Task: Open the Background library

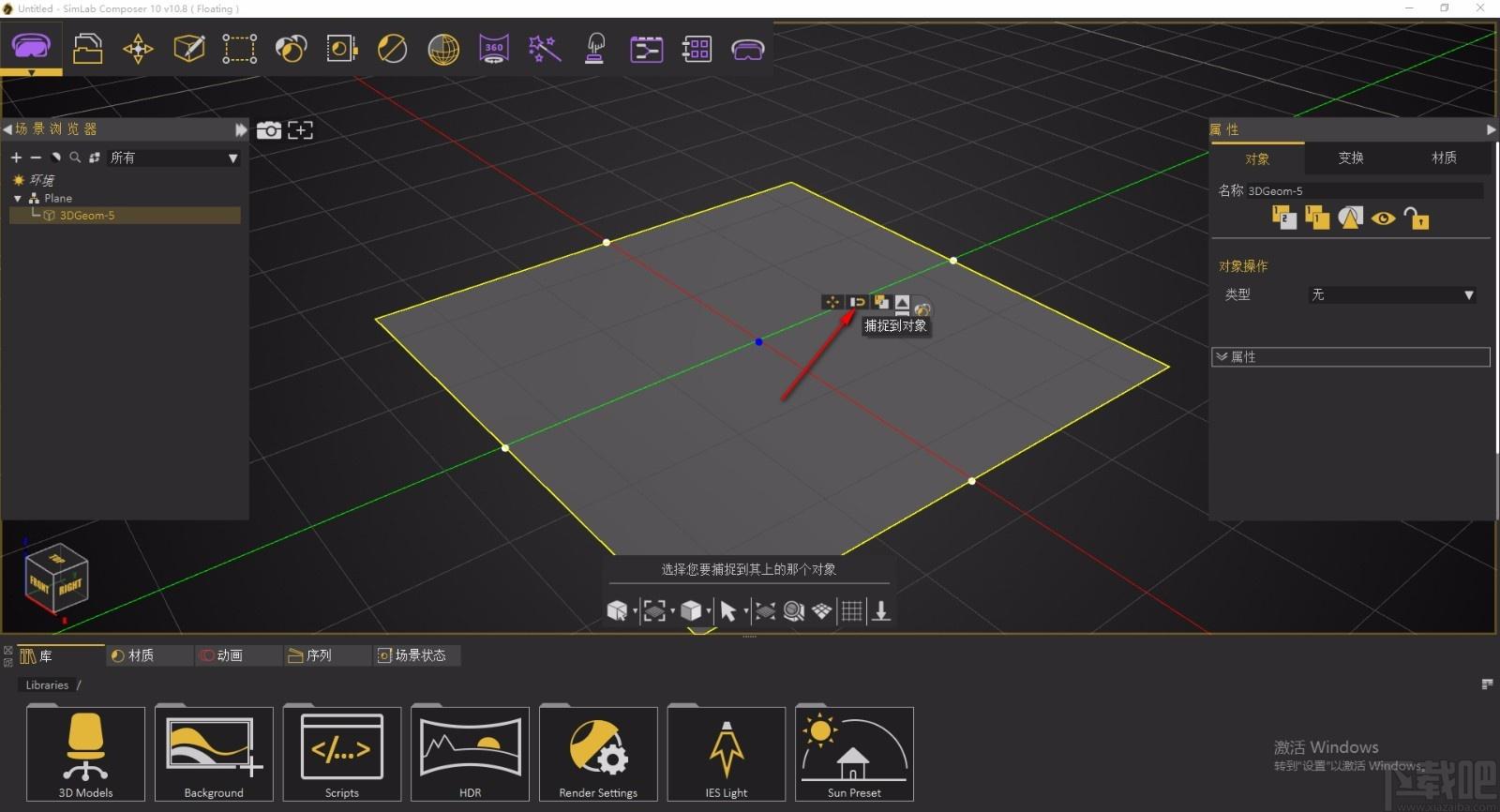Action: pyautogui.click(x=214, y=754)
